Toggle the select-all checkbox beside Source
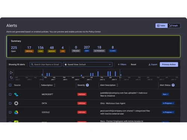The image size is (187, 140). pos(10,85)
